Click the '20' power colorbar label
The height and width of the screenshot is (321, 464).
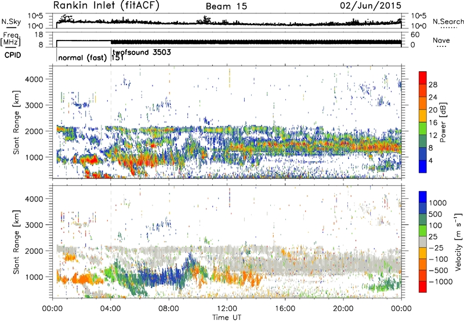[433, 110]
